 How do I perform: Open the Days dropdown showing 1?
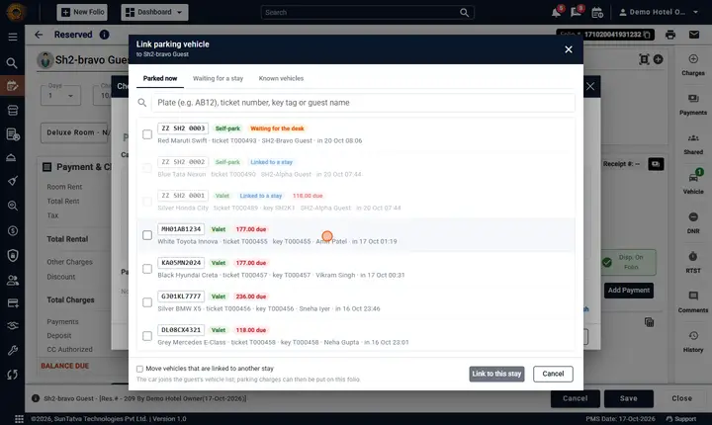pos(60,95)
